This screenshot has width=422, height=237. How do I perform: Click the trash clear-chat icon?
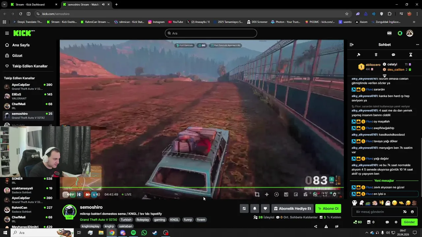(x=376, y=55)
